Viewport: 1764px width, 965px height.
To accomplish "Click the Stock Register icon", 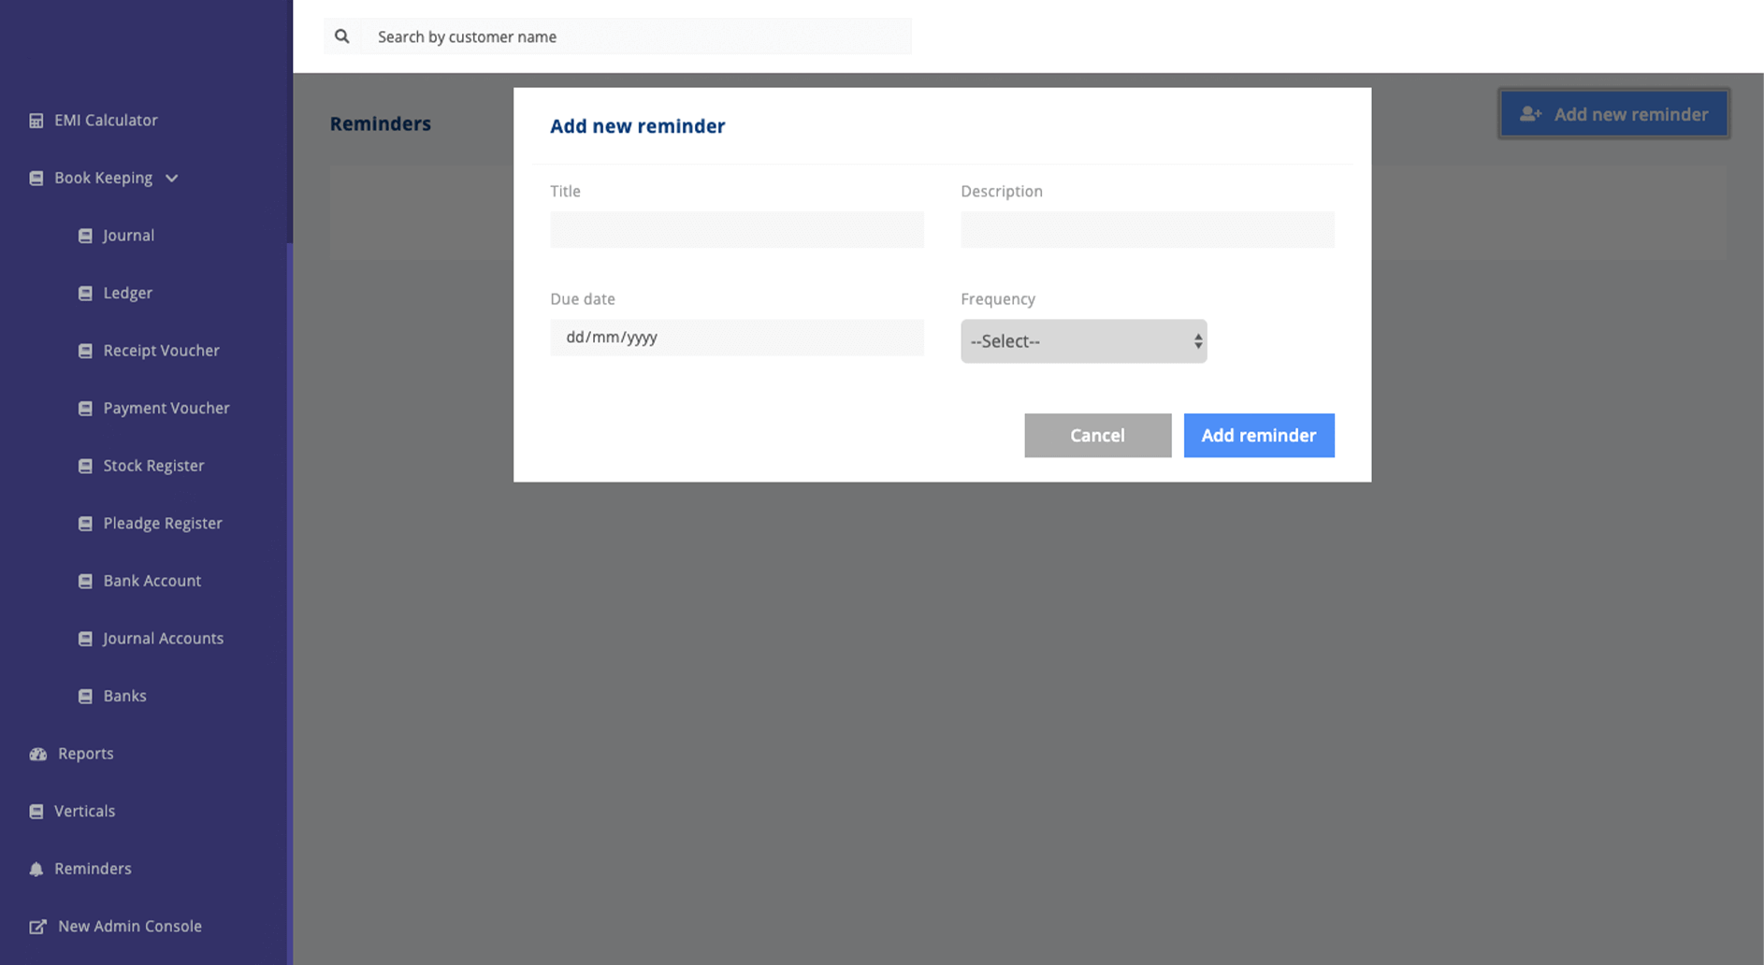I will click(x=85, y=466).
